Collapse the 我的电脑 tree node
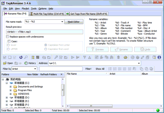This screenshot has height=113, width=164. coord(3,79)
